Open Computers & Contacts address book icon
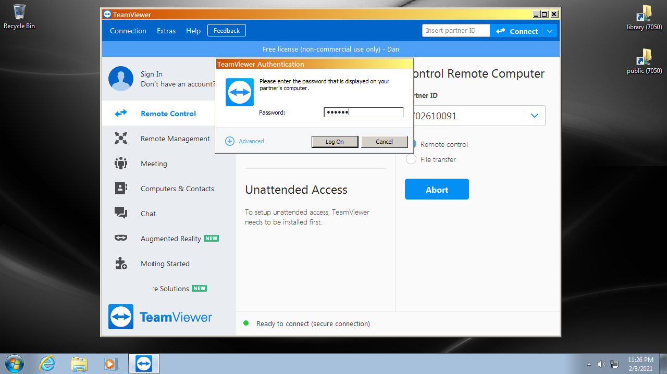Screen dimensions: 667x374 pyautogui.click(x=121, y=188)
